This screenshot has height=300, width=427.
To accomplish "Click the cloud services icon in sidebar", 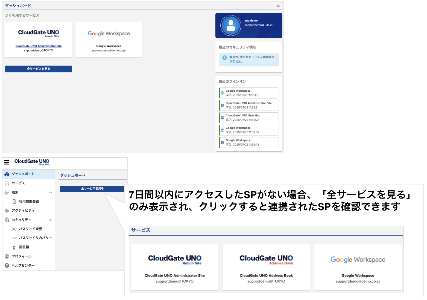I will [x=7, y=183].
